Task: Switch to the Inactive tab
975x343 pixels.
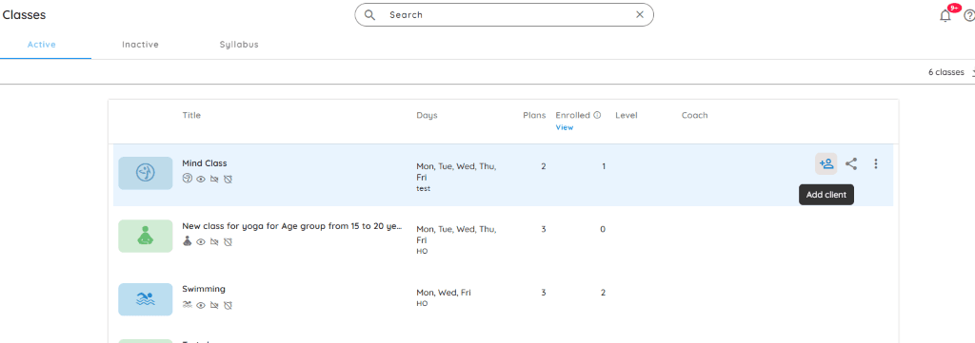Action: coord(141,45)
